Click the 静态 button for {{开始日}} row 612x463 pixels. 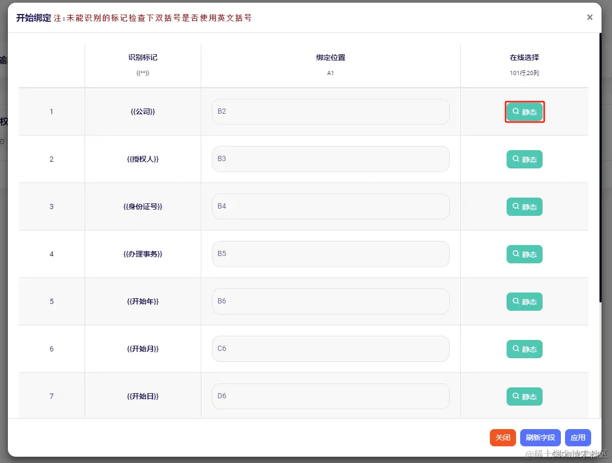pyautogui.click(x=524, y=396)
